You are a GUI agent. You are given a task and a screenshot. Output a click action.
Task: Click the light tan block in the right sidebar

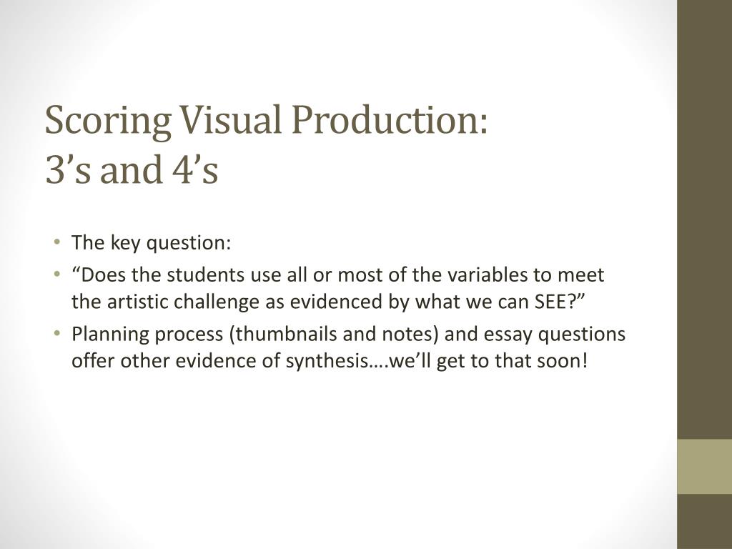704,466
